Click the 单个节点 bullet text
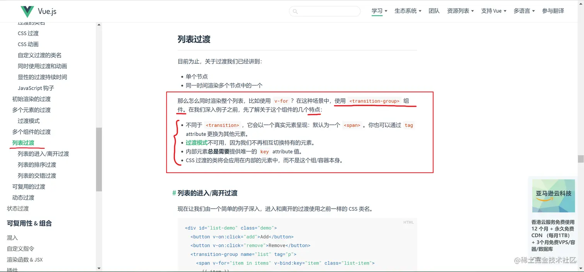Image resolution: width=584 pixels, height=272 pixels. [x=197, y=76]
